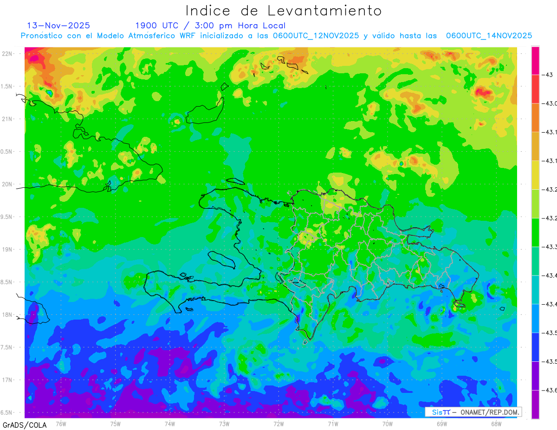
Task: Click the '-43' top legend value
Action: point(547,75)
